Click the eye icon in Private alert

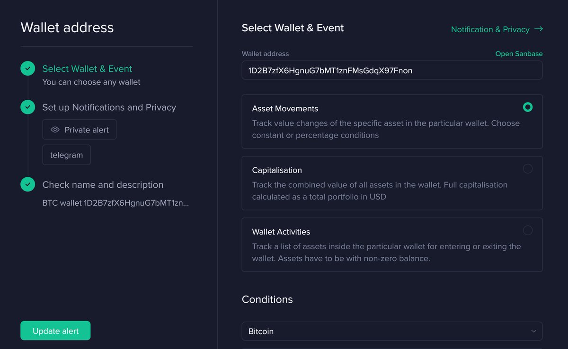click(55, 130)
